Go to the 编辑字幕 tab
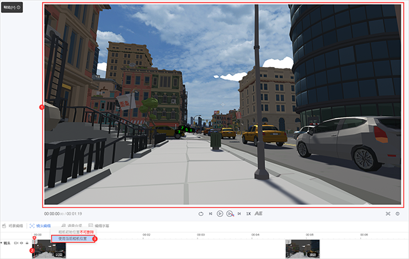 point(98,225)
